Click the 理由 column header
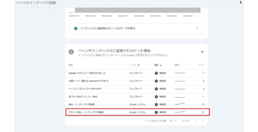258x132 pixels. tap(71, 65)
